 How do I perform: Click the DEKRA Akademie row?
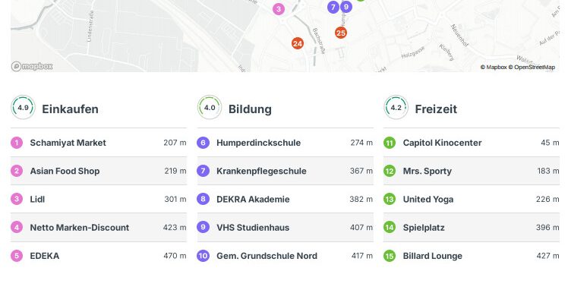tap(285, 199)
